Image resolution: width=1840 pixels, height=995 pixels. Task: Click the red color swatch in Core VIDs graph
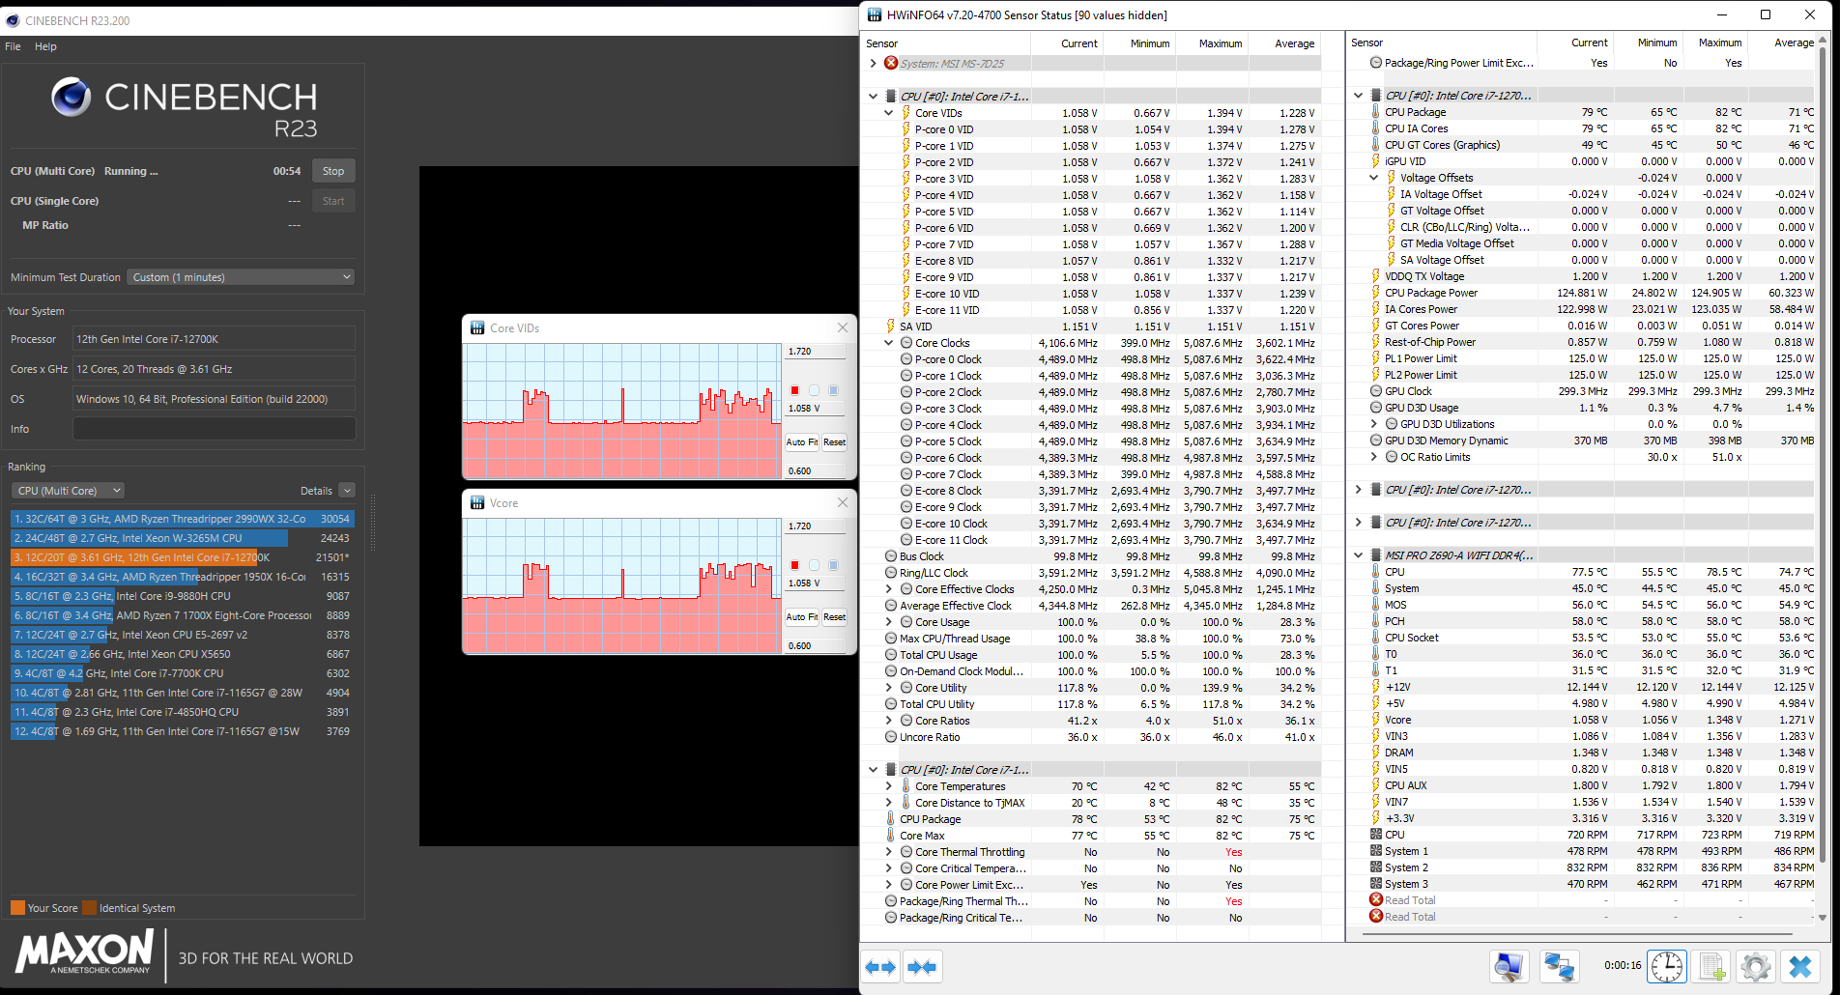[795, 390]
